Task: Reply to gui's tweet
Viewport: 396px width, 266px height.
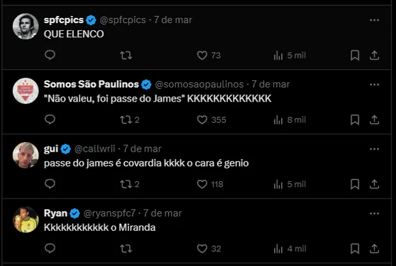Action: point(50,184)
